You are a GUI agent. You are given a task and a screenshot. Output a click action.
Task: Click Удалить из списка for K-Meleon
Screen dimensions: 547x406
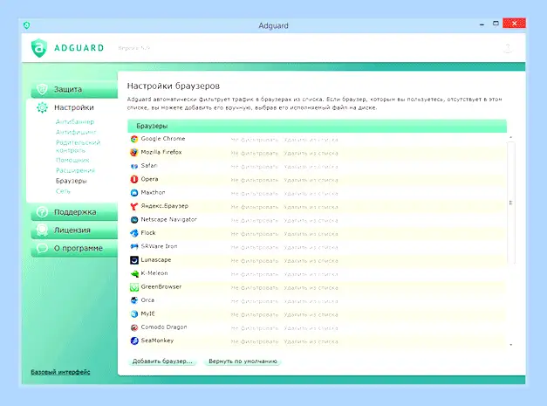(x=311, y=274)
